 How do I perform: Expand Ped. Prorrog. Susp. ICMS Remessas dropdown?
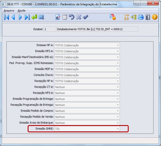118,63
